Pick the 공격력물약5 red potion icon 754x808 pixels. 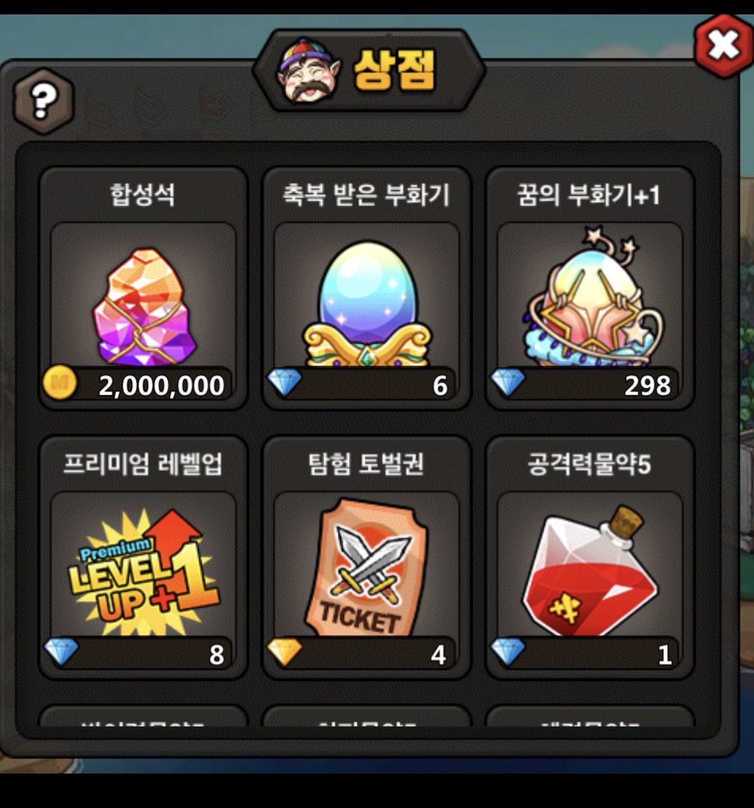click(x=590, y=571)
